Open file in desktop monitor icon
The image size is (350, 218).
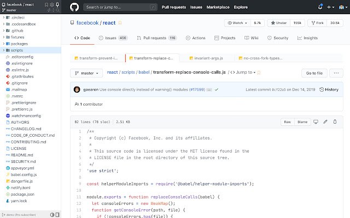(316, 122)
